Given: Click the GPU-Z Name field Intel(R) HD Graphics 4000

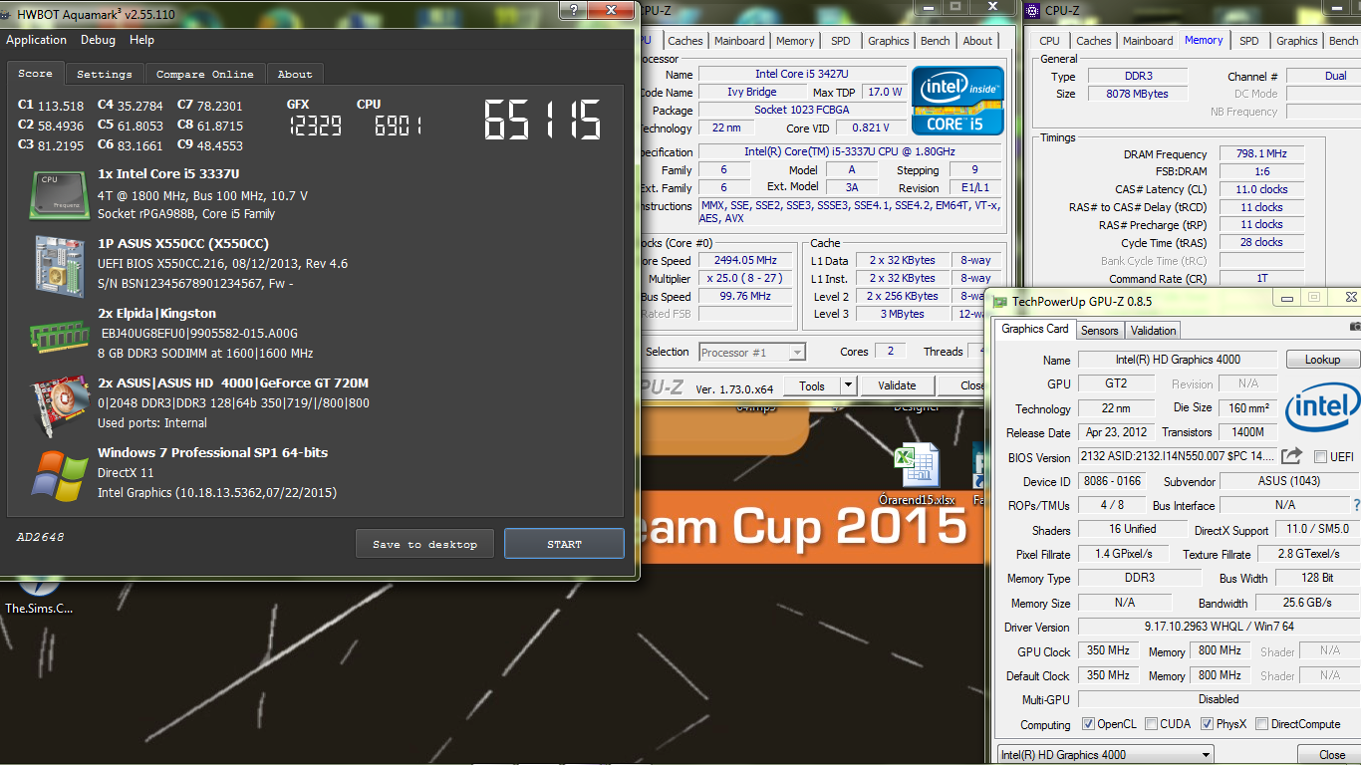Looking at the screenshot, I should click(x=1177, y=360).
